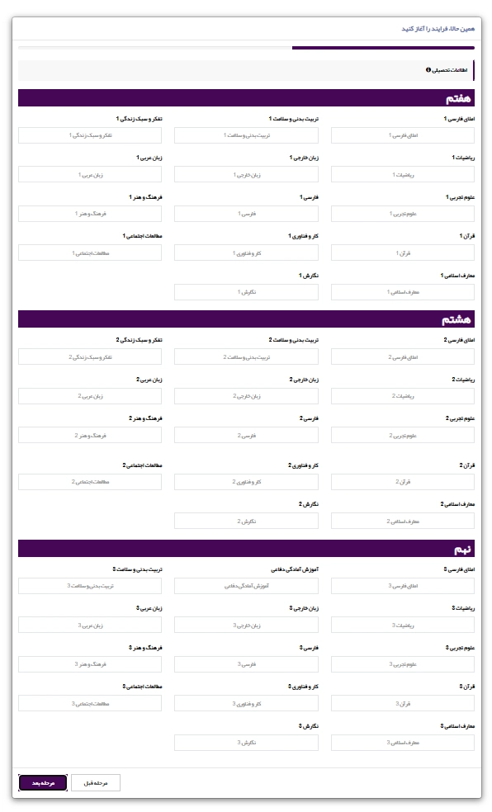The width and height of the screenshot is (492, 812).
Task: Click the معارف اسلامی 2 field
Action: pyautogui.click(x=402, y=521)
